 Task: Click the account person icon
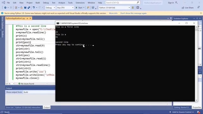(176, 3)
